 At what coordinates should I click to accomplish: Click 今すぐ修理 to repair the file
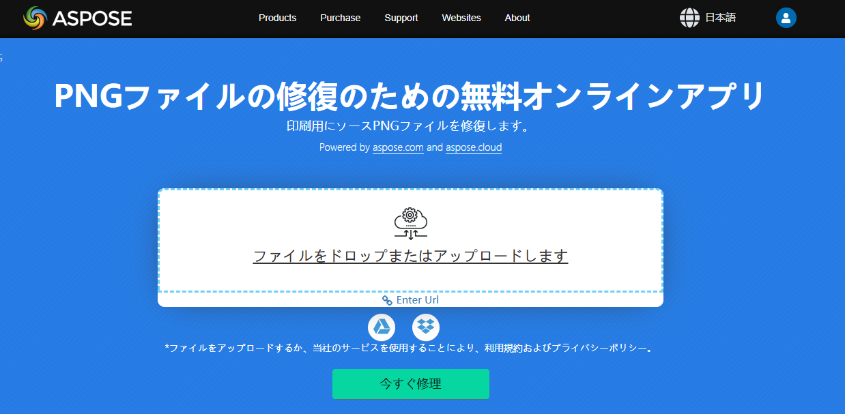tap(410, 383)
